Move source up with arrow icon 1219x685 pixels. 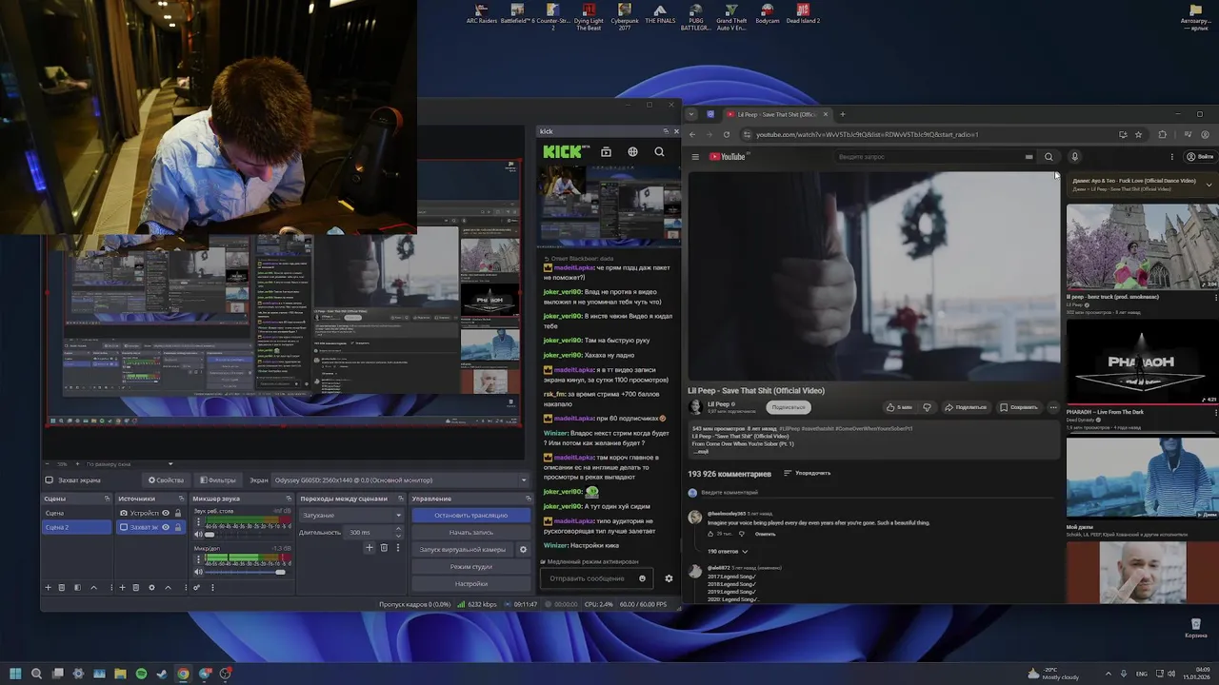168,587
